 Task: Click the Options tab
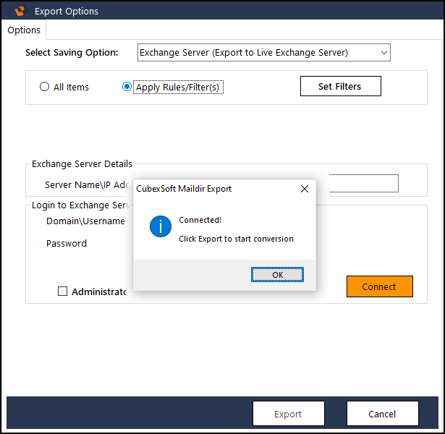coord(24,30)
